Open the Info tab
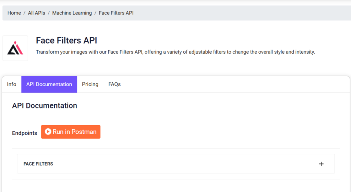The height and width of the screenshot is (192, 351). pos(12,84)
